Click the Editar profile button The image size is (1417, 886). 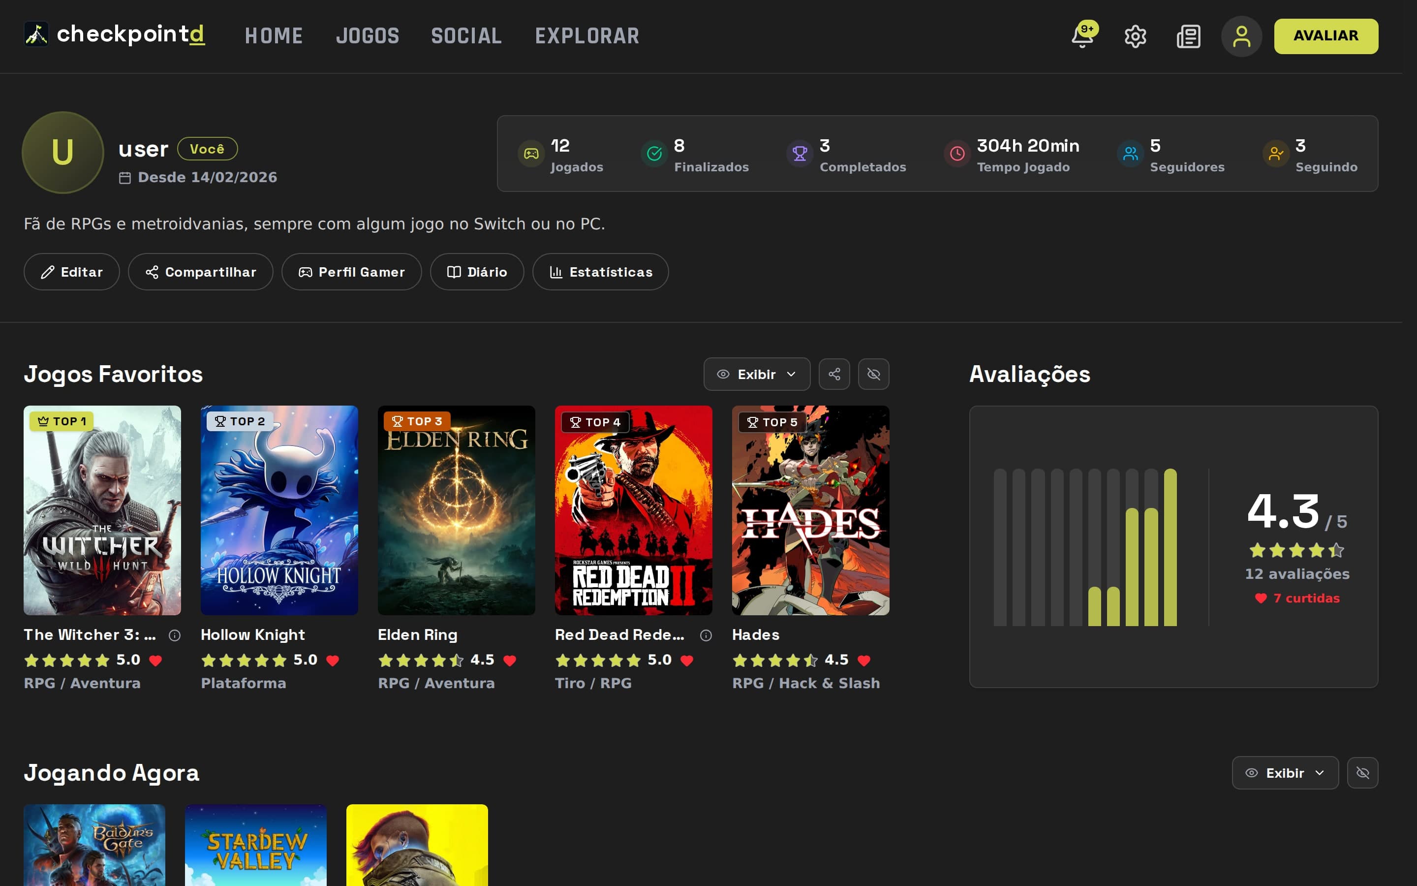click(71, 272)
